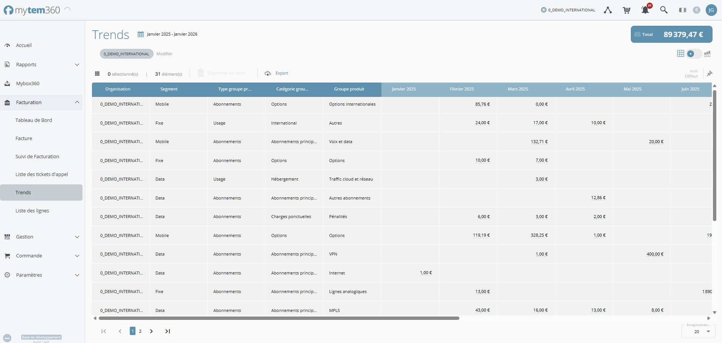Open the calendar date range picker

point(141,34)
